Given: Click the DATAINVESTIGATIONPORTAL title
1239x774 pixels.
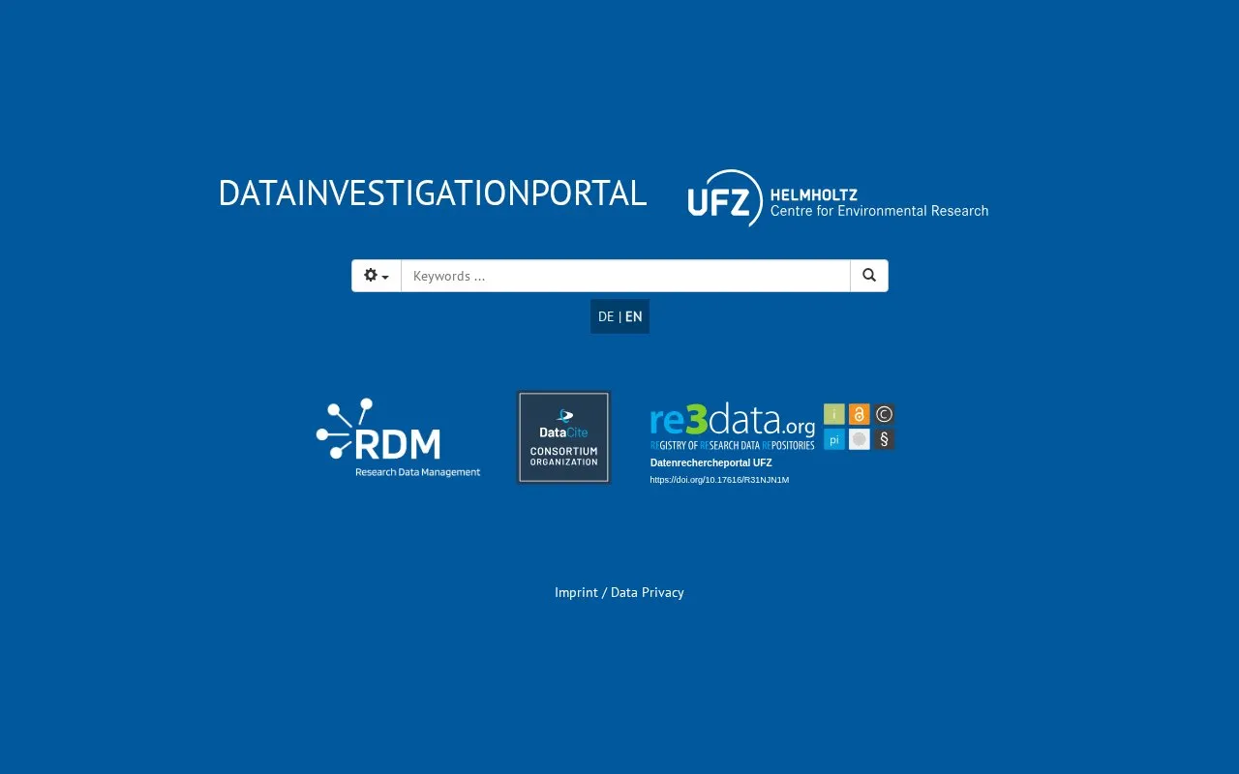Looking at the screenshot, I should pyautogui.click(x=432, y=193).
